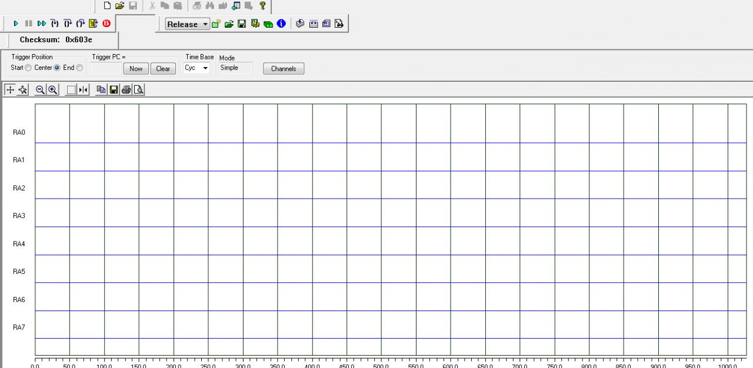Click the Zoom In magnifier icon

coord(52,89)
